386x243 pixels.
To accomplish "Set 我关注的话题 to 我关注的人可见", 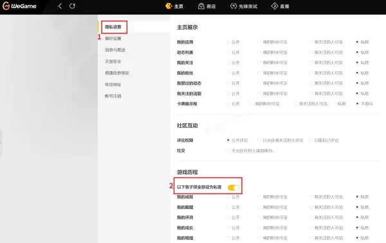I will [x=311, y=94].
